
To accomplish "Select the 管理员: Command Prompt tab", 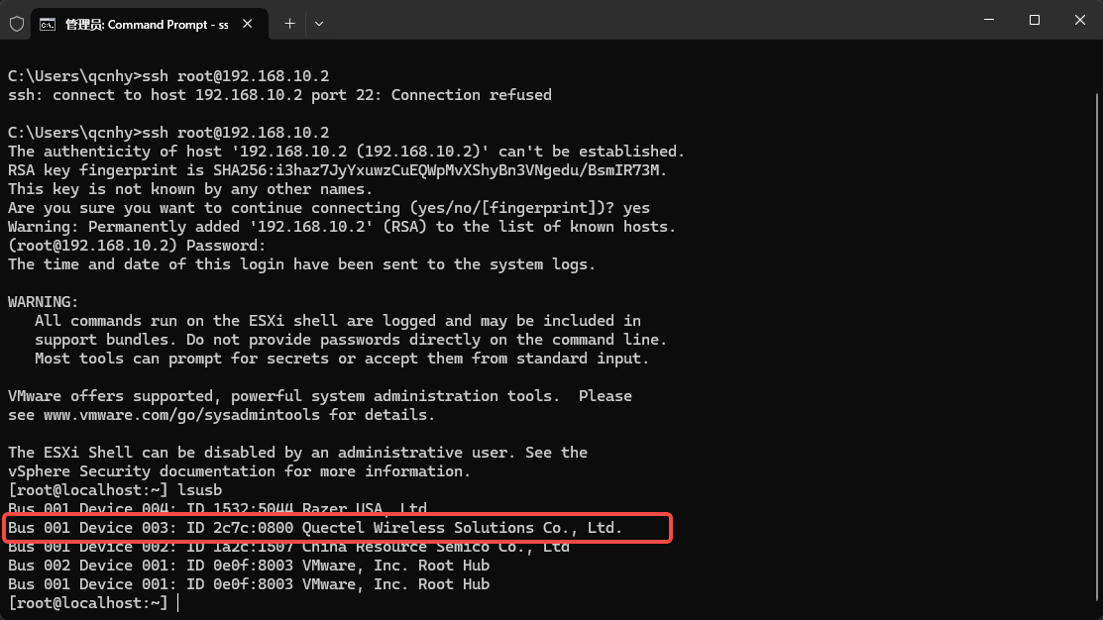I will 149,25.
